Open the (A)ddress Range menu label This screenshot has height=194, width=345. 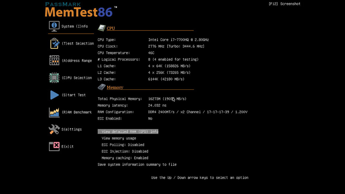(x=77, y=61)
